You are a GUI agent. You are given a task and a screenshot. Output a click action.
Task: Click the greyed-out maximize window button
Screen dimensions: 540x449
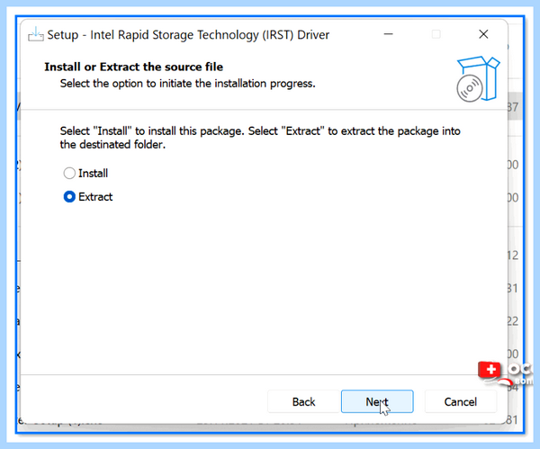pos(436,34)
